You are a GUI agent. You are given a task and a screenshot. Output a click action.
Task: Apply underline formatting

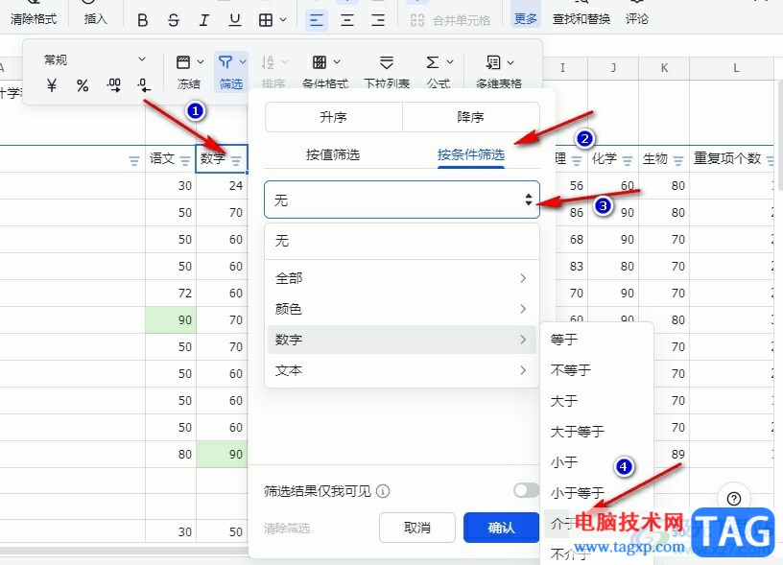[235, 20]
